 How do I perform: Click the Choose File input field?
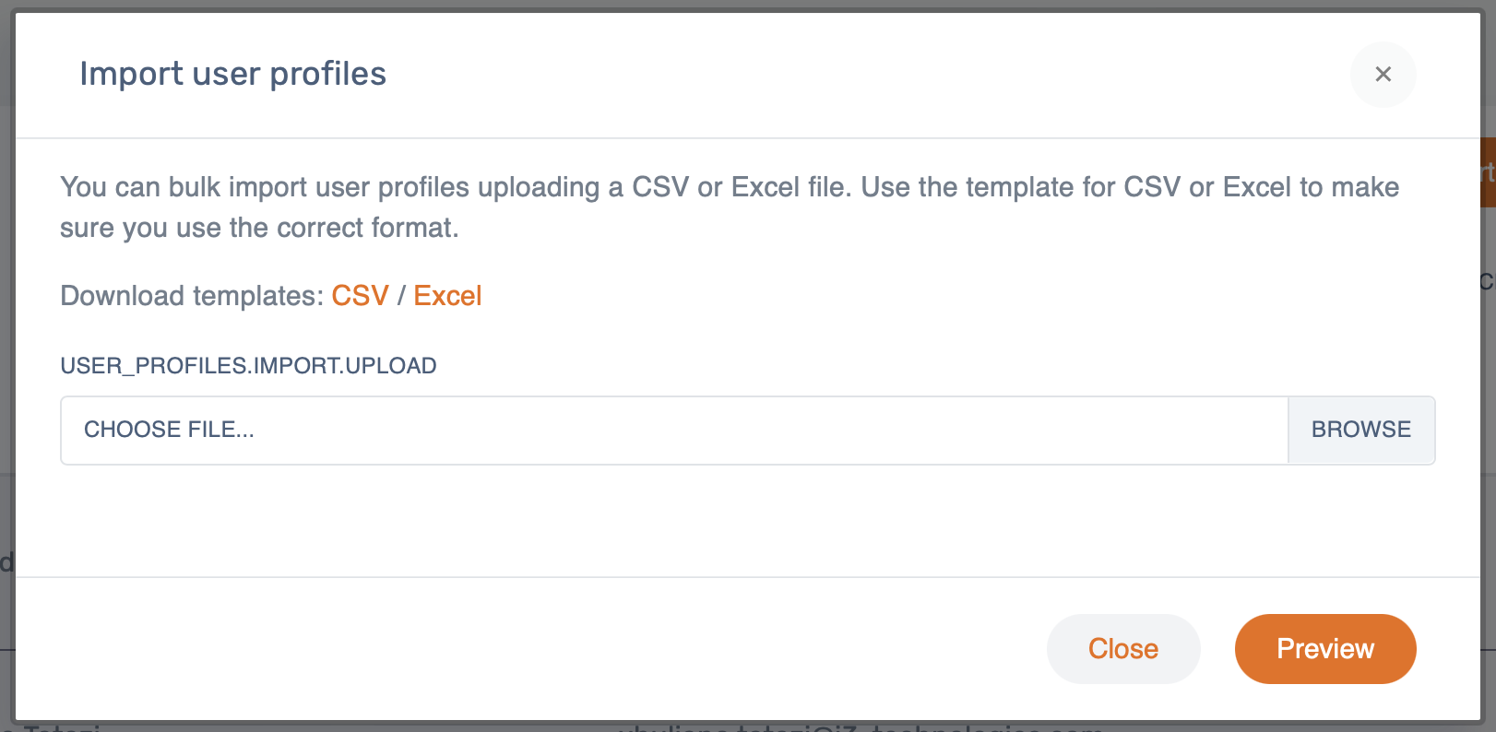(673, 431)
